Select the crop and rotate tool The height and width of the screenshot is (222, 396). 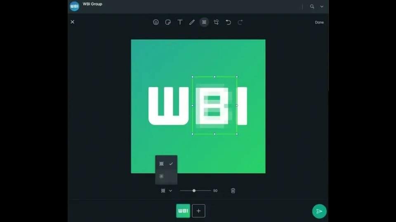(x=216, y=22)
